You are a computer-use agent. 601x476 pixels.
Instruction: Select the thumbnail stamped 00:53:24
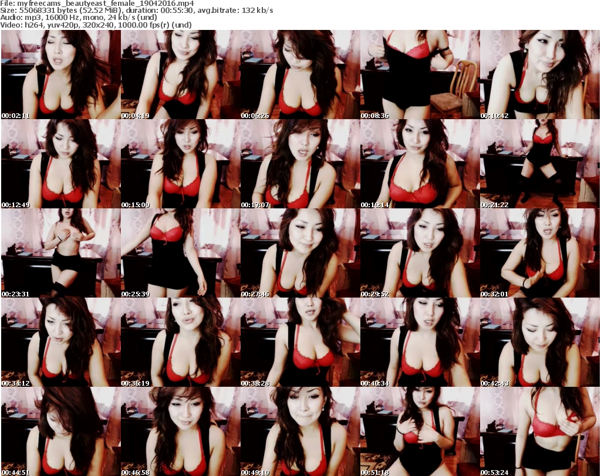540,431
